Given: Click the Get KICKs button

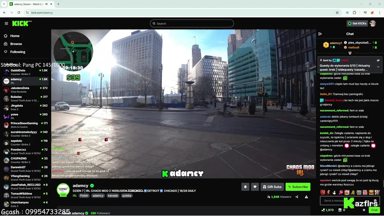Looking at the screenshot, I should 357,23.
